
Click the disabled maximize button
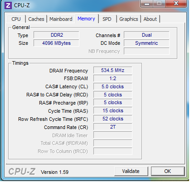click(x=159, y=4)
